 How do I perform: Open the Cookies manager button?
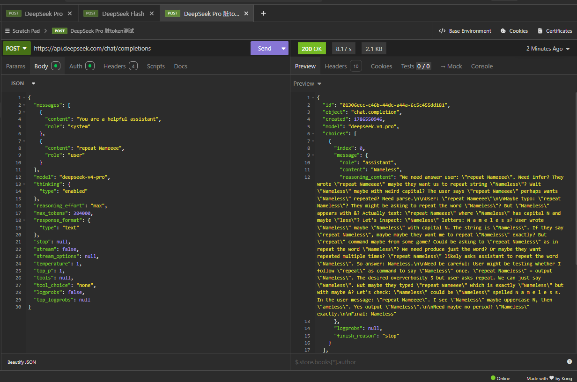pyautogui.click(x=514, y=31)
